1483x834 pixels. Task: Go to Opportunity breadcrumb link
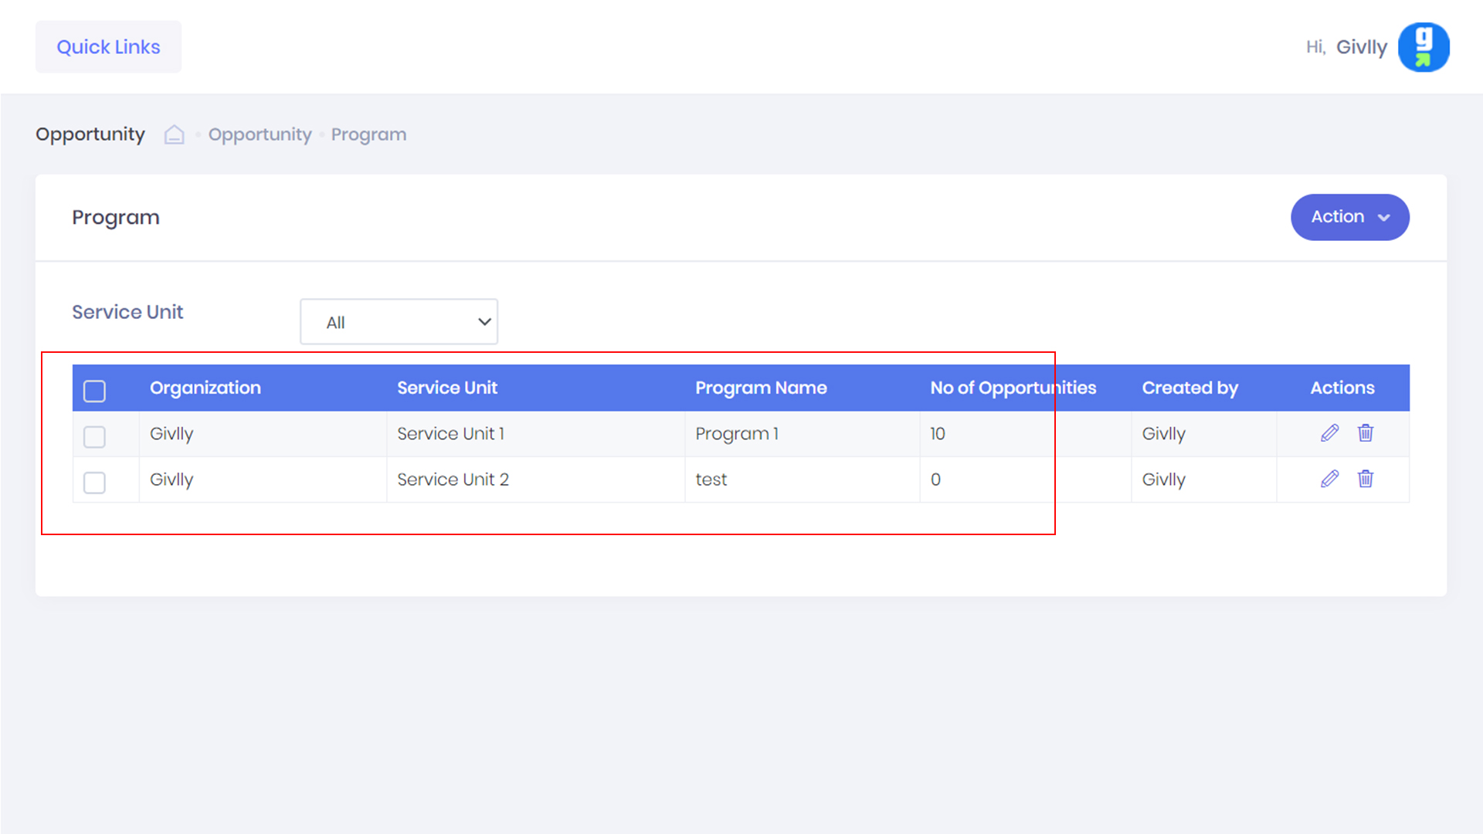[260, 134]
